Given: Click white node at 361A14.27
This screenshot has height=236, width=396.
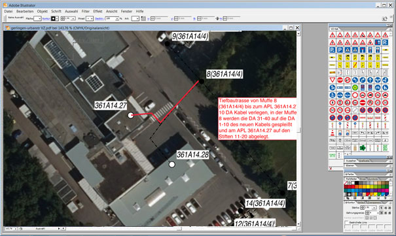Looking at the screenshot, I should point(130,115).
